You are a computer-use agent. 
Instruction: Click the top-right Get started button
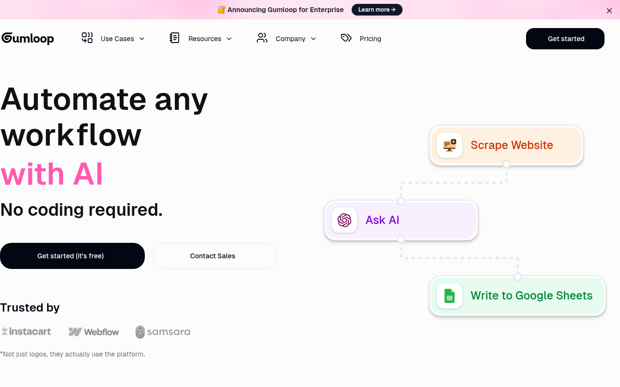pos(565,38)
